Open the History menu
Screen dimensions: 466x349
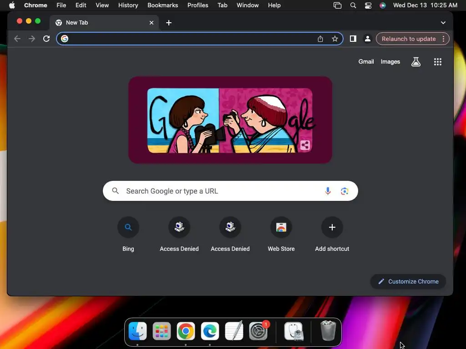(x=128, y=5)
